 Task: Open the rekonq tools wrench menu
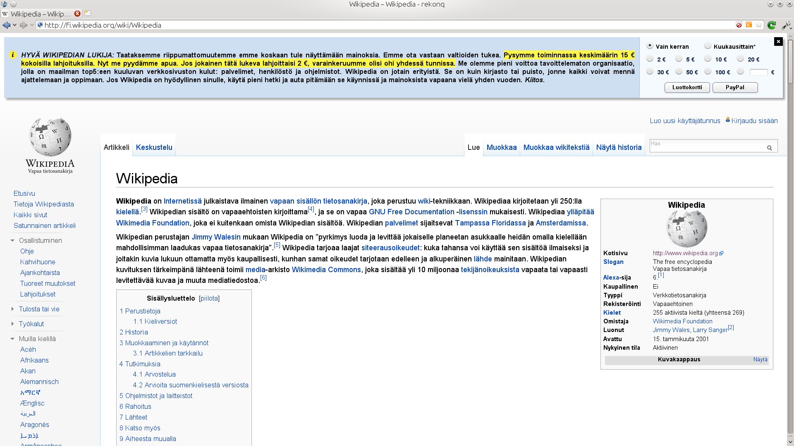(x=786, y=25)
